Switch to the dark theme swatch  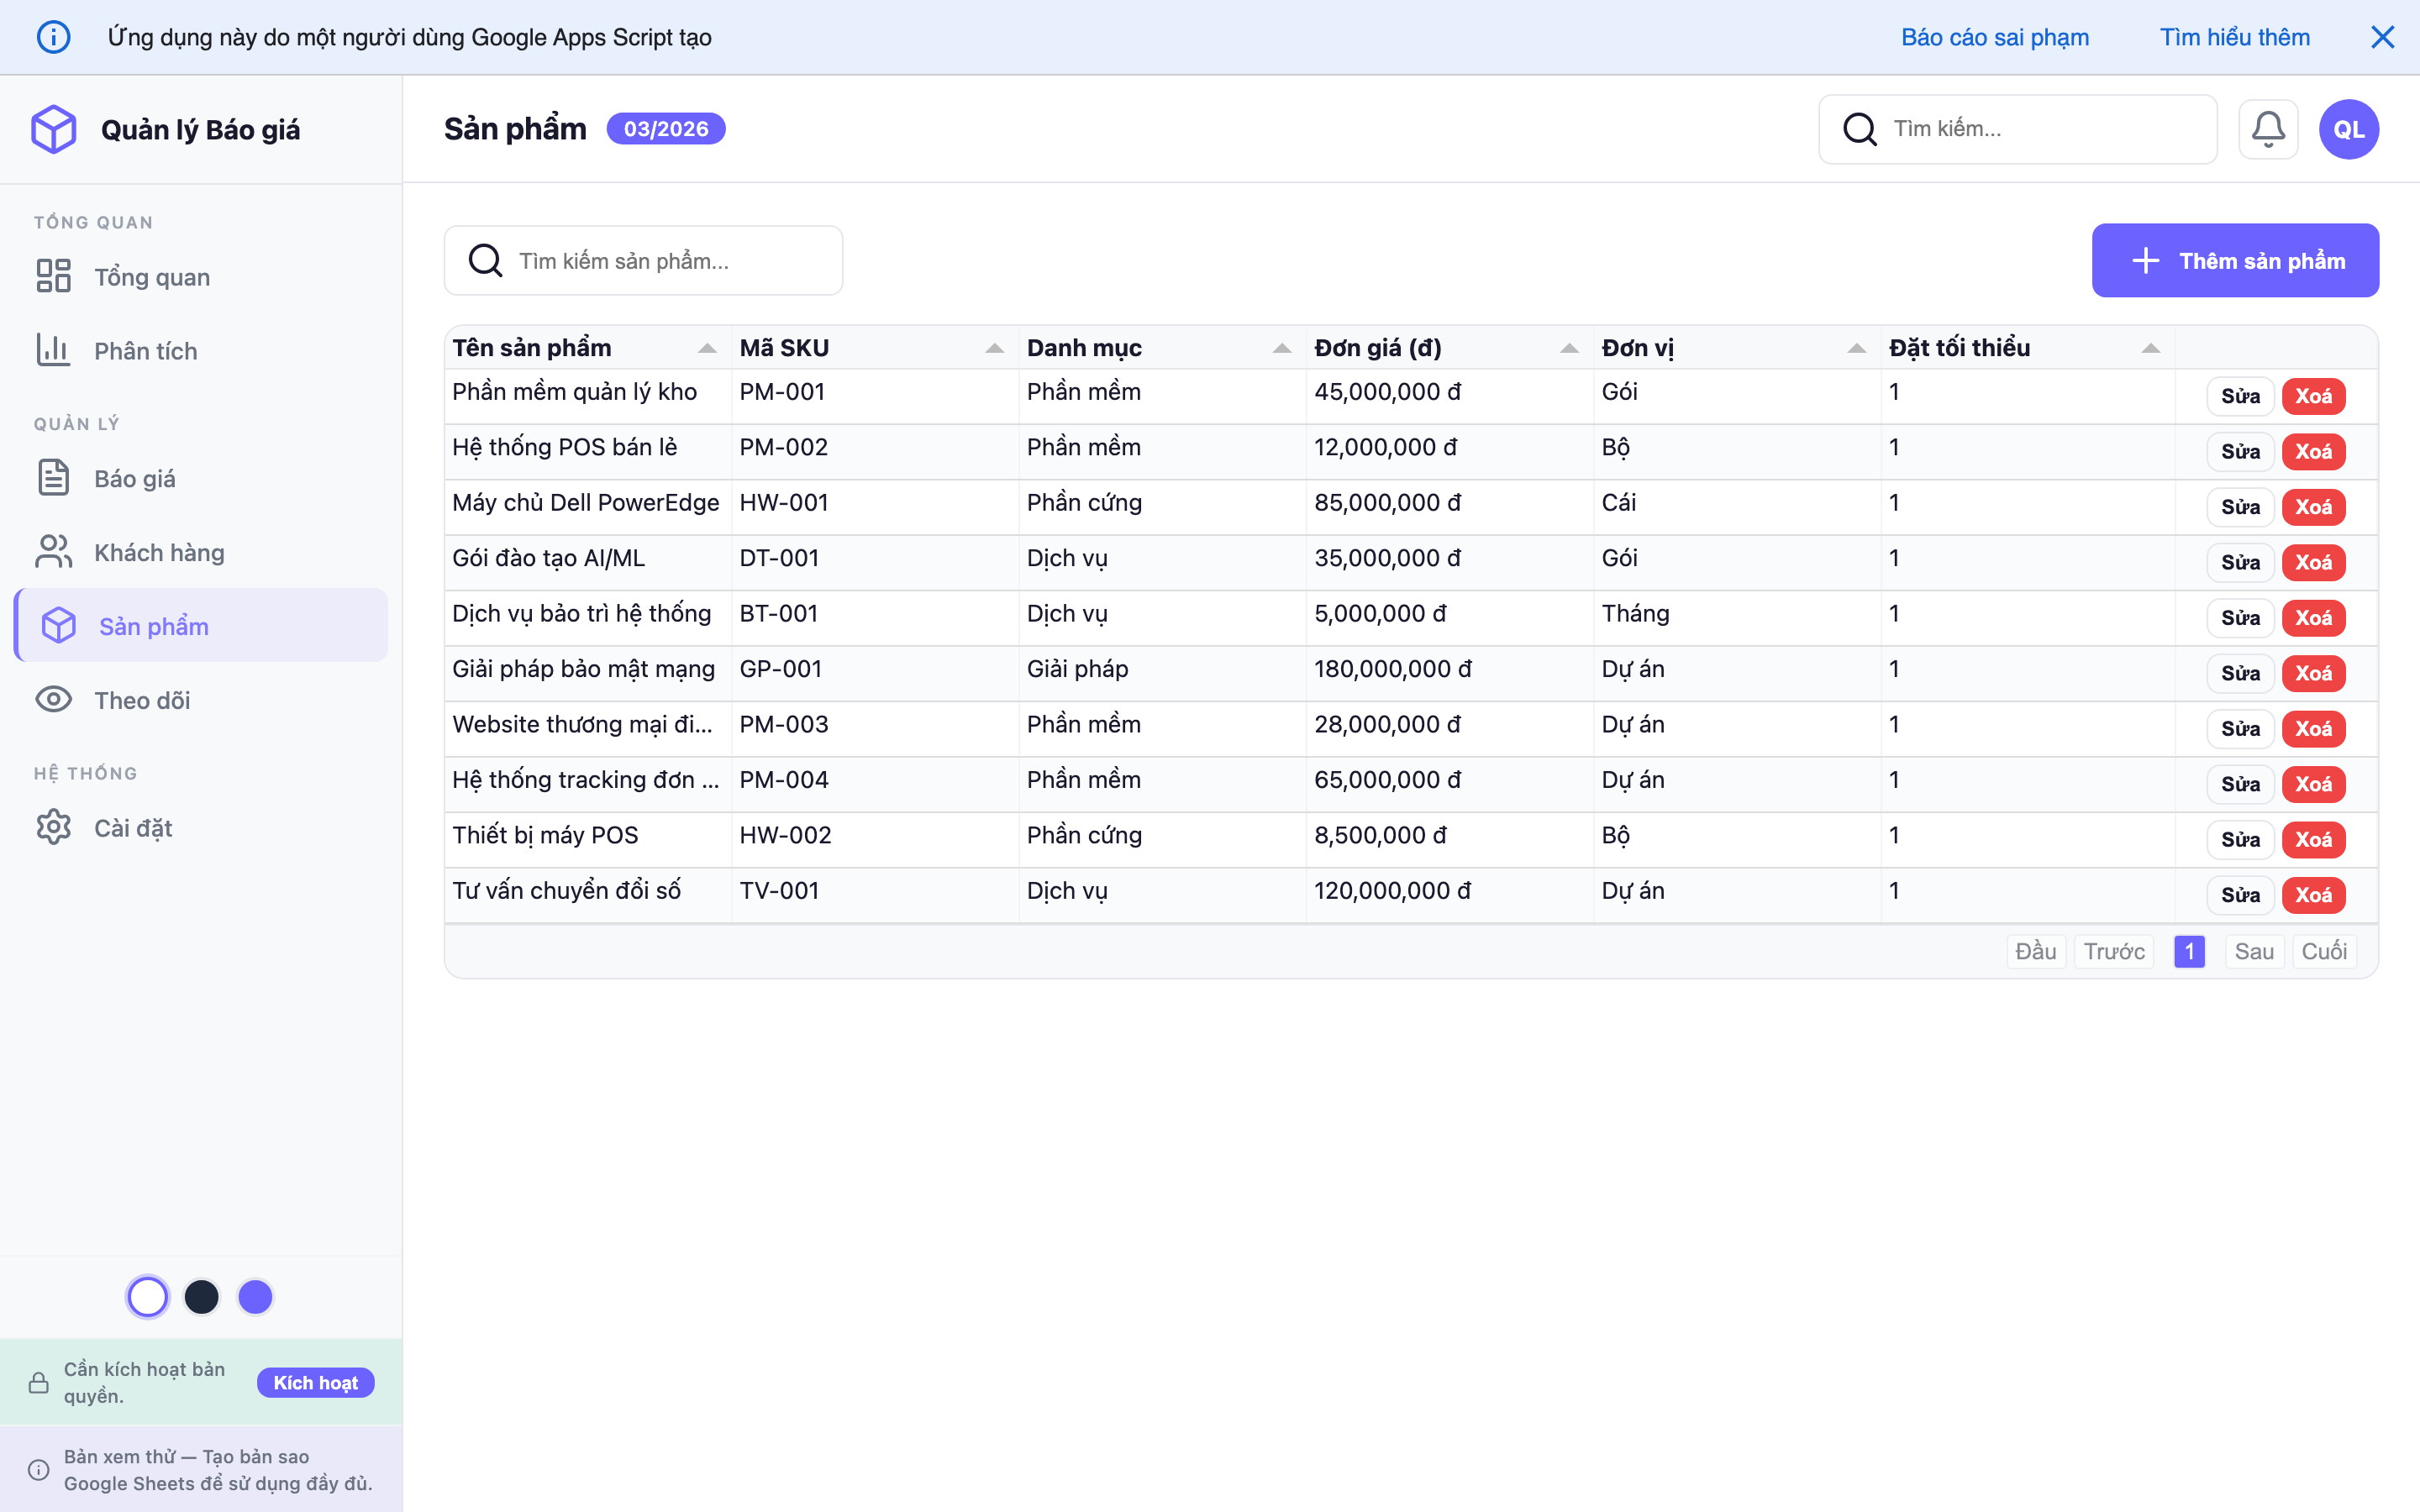pos(202,1297)
